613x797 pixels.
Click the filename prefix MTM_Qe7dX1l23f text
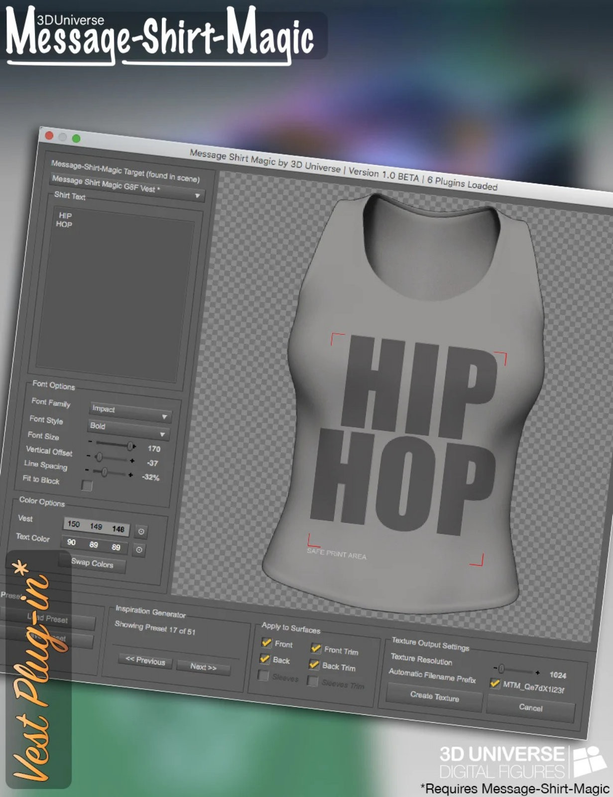click(533, 687)
